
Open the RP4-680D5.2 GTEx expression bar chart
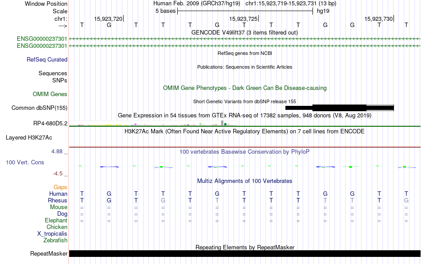[x=152, y=124]
